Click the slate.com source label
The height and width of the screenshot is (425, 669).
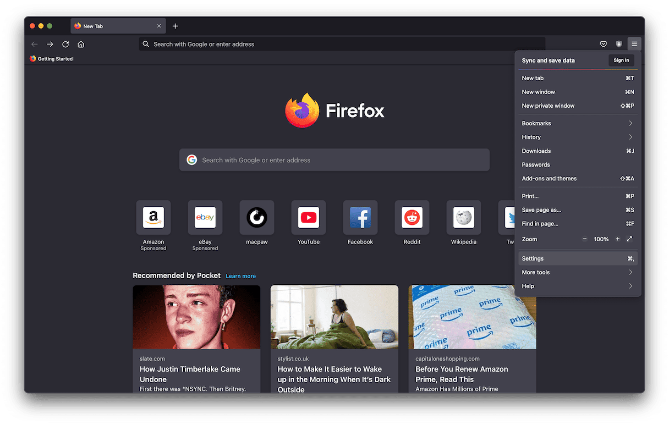(x=152, y=359)
